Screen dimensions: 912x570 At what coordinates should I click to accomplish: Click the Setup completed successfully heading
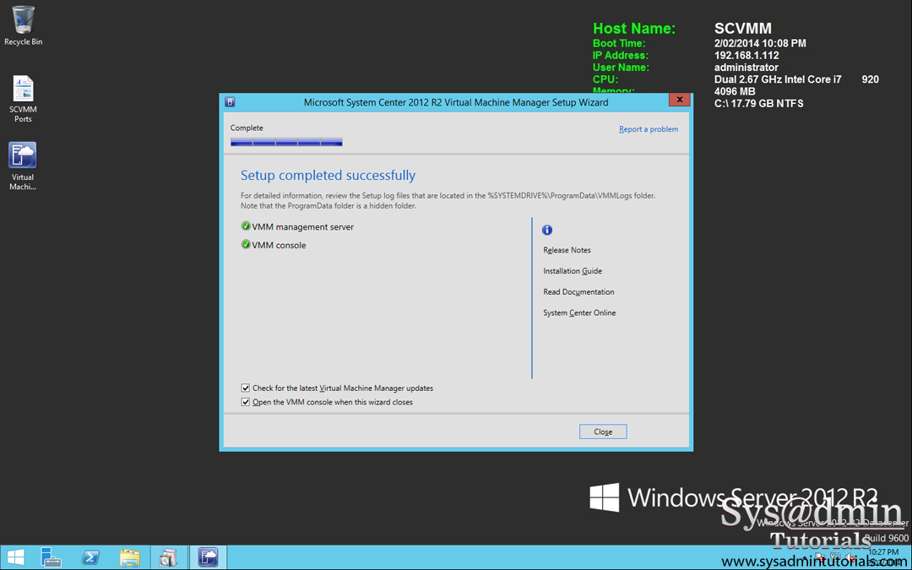(x=328, y=176)
